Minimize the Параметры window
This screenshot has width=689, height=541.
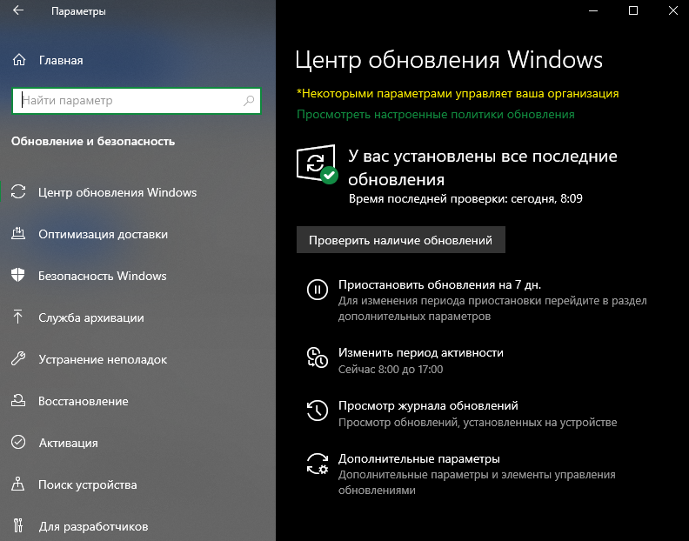point(593,11)
